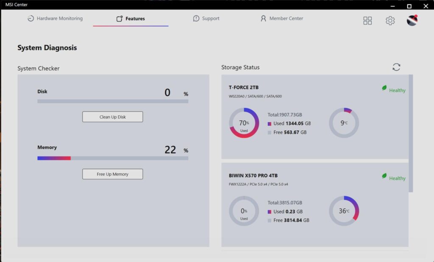Click the T-FORCE 70% used donut chart
434x262 pixels.
point(244,123)
